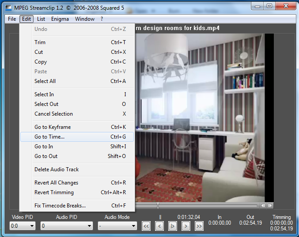Choose Trim from the Edit menu
Screen dimensions: 299x237
tap(77, 42)
